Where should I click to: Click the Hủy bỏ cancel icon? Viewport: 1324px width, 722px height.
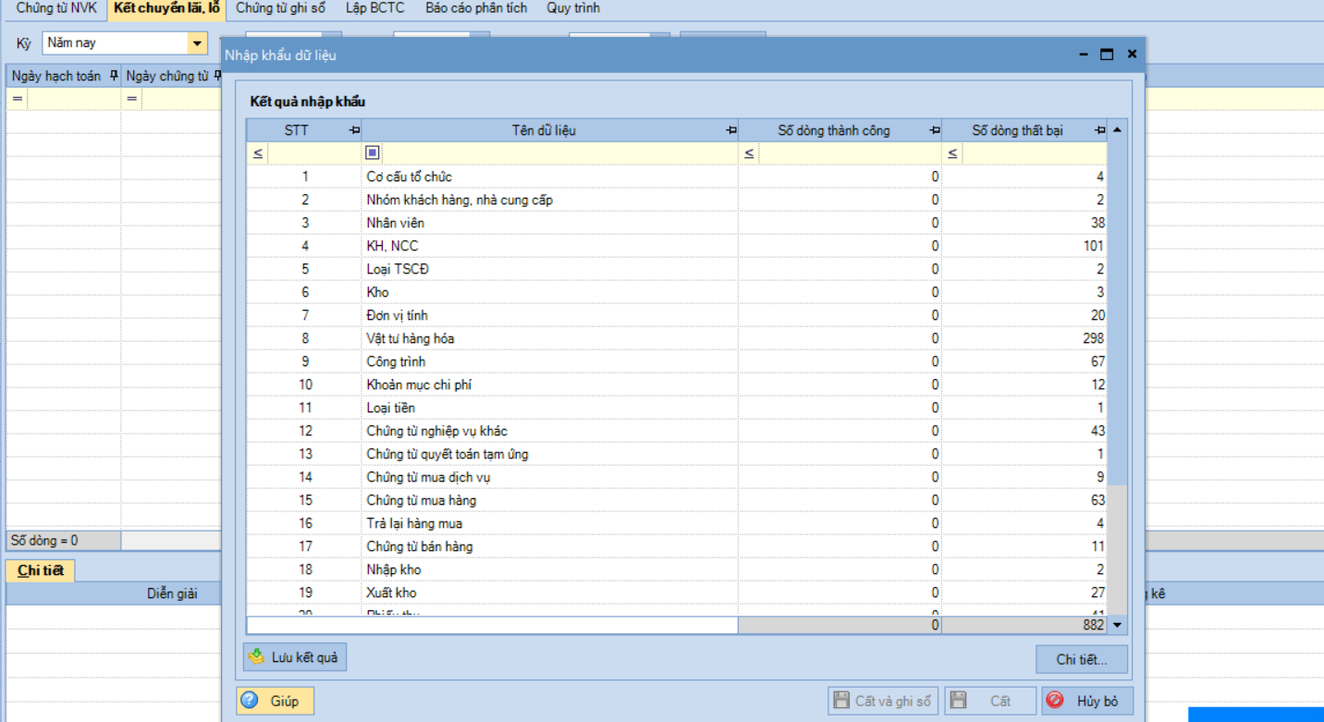coord(1055,701)
